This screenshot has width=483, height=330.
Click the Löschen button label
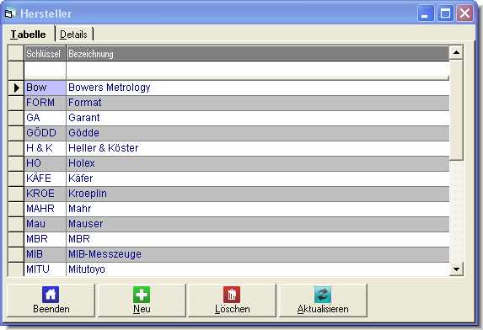233,309
